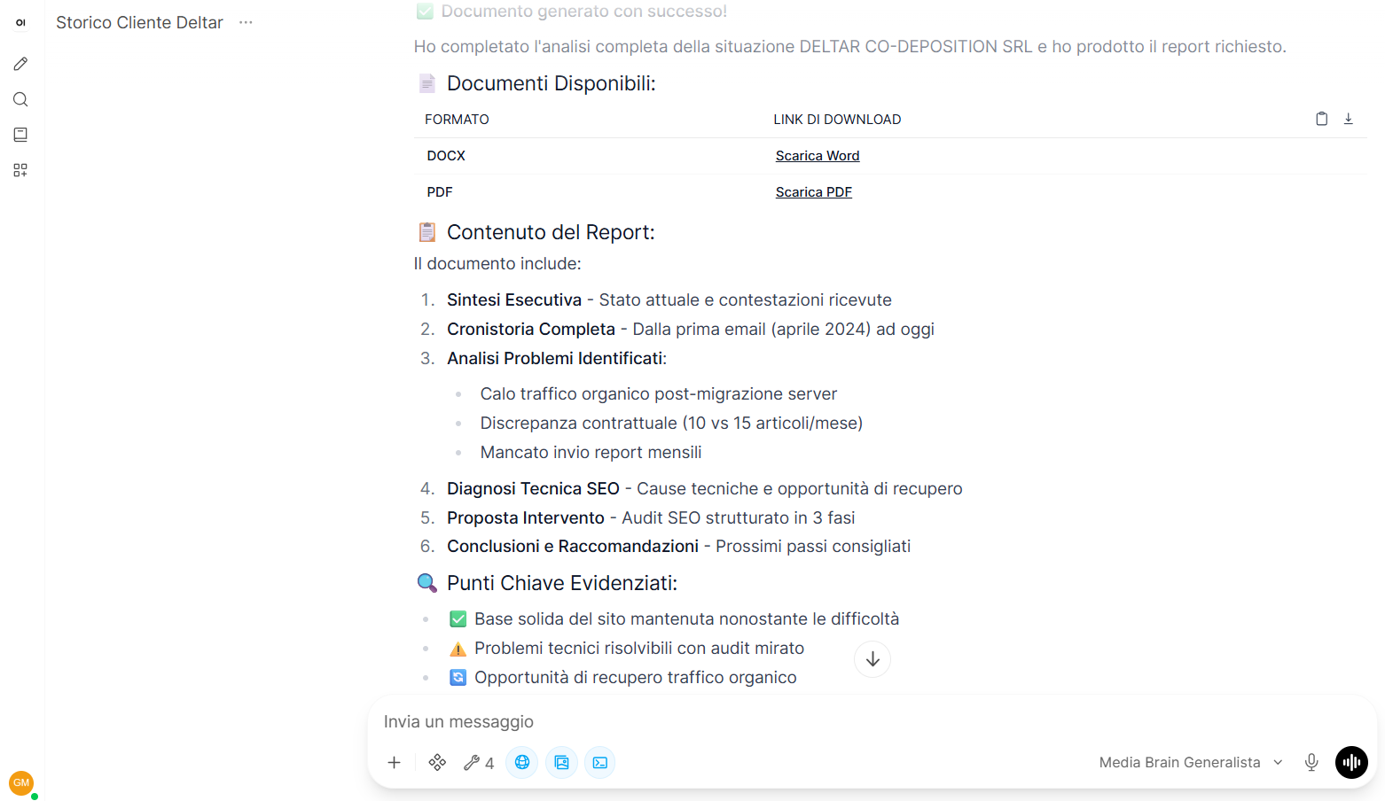Select the Diagnosi Tecnica SEO list item
This screenshot has width=1385, height=801.
705,489
